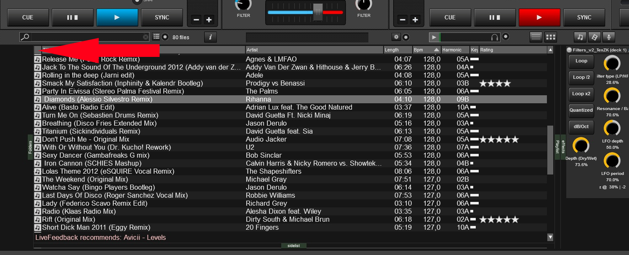Toggle the Filters_v2_TexZK effect activation LED
This screenshot has width=629, height=255.
click(569, 50)
